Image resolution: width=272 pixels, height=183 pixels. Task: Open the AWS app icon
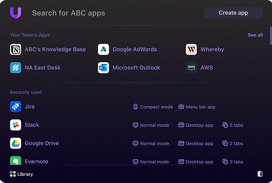(191, 67)
